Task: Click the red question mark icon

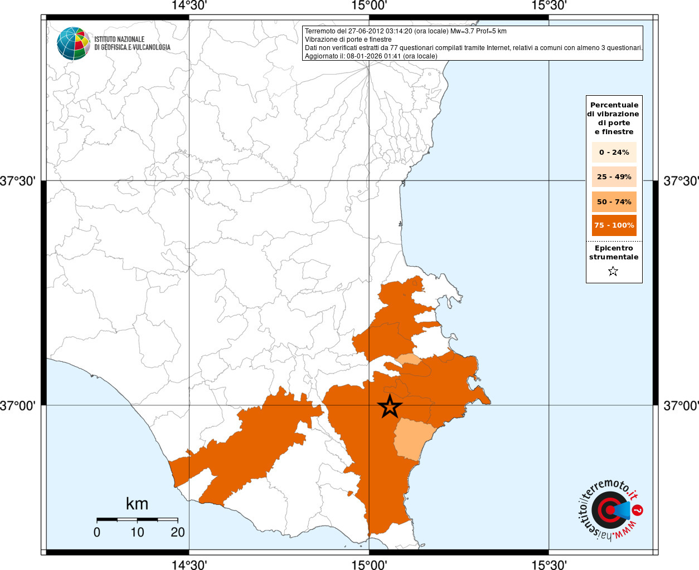Action: [x=638, y=510]
